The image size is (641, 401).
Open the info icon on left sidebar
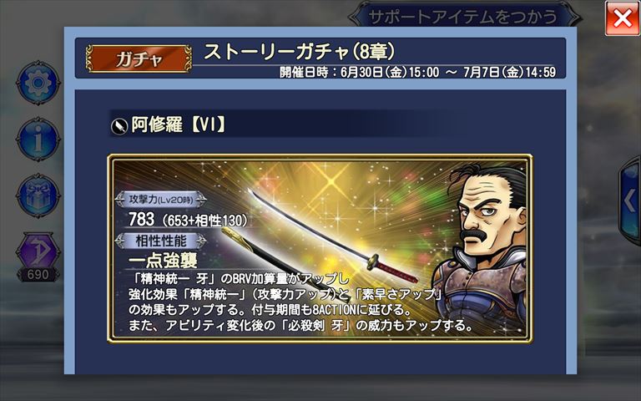click(x=38, y=140)
